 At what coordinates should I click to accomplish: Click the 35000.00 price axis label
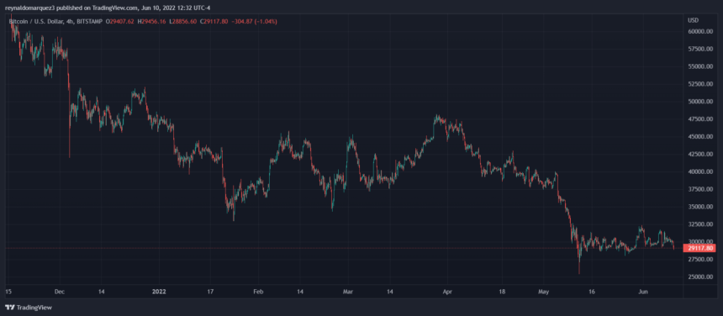click(700, 207)
